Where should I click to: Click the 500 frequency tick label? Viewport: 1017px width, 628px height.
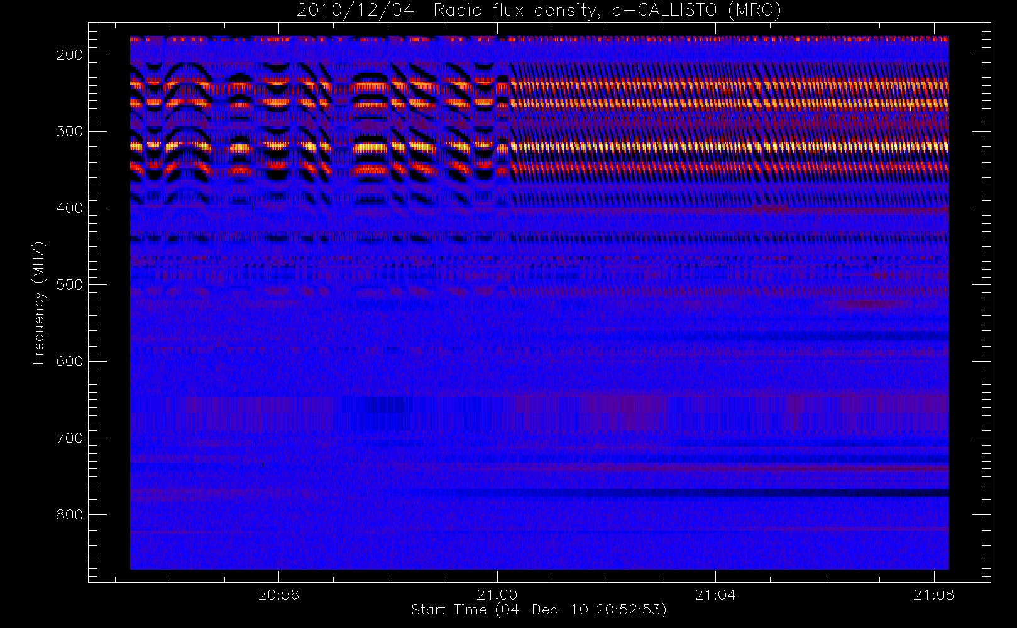tap(70, 285)
